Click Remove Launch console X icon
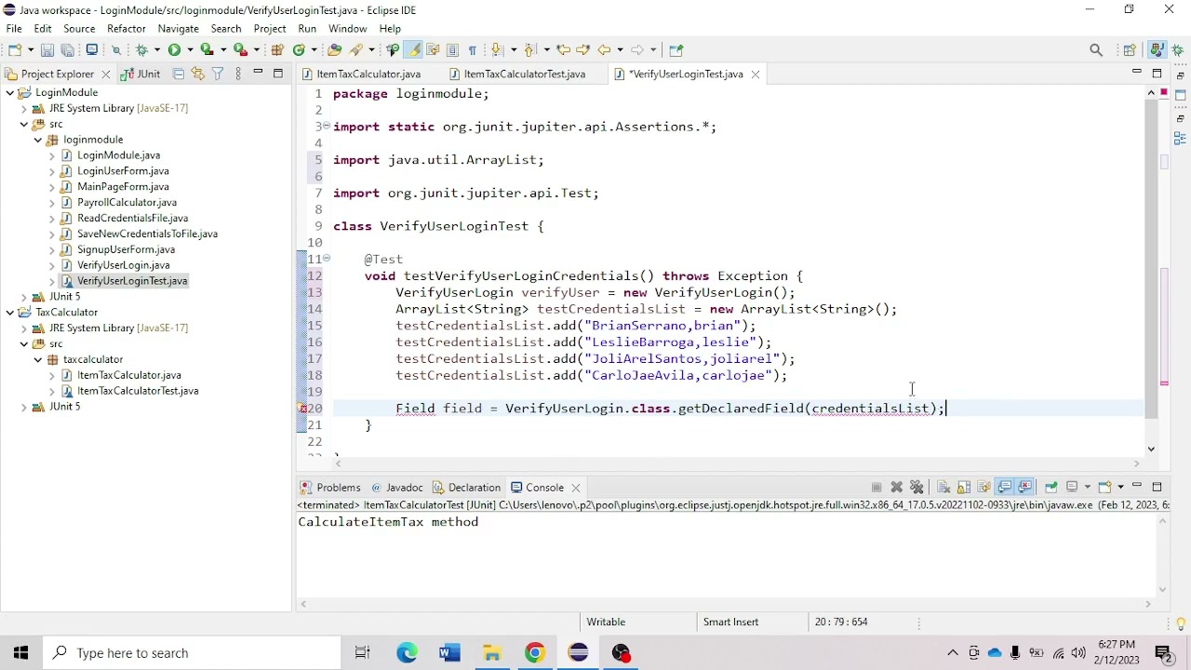1191x670 pixels. click(897, 488)
